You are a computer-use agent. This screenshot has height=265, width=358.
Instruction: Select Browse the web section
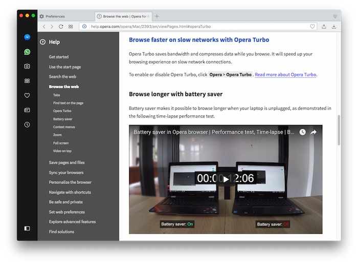[64, 87]
